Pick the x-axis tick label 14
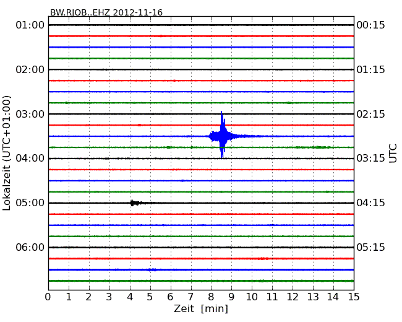402x322 pixels. [x=333, y=297]
